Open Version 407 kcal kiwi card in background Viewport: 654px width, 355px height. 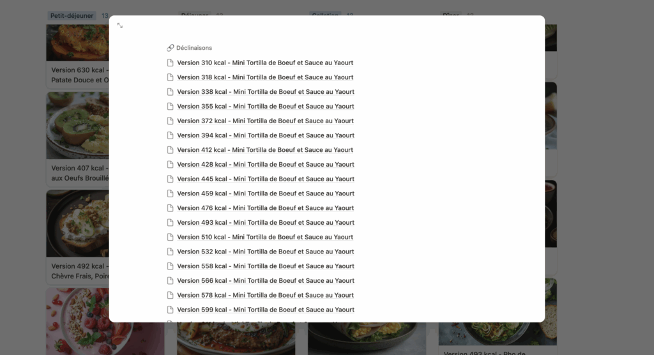point(77,139)
